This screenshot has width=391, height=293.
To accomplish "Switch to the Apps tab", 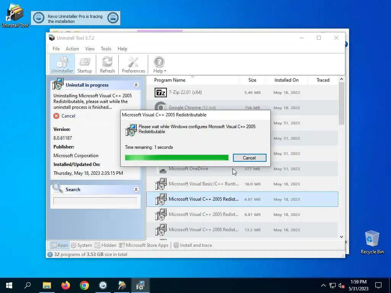I will (x=59, y=245).
